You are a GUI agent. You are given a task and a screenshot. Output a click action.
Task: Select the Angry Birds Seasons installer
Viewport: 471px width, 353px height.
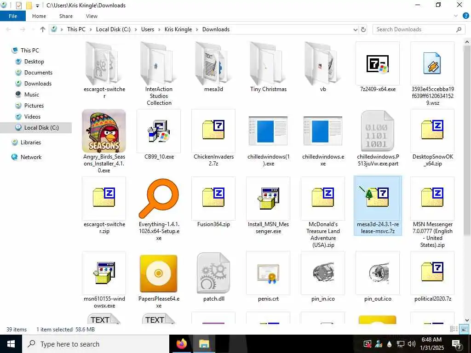click(104, 142)
